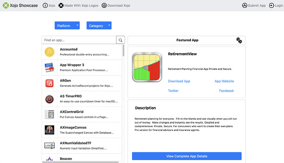Select the AXImageCanvas title
Screen dimensions: 284x163
pyautogui.click(x=73, y=128)
